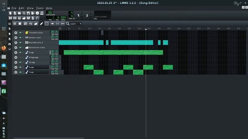Open the Controller Rack icon
The width and height of the screenshot is (248, 139).
pos(37,18)
